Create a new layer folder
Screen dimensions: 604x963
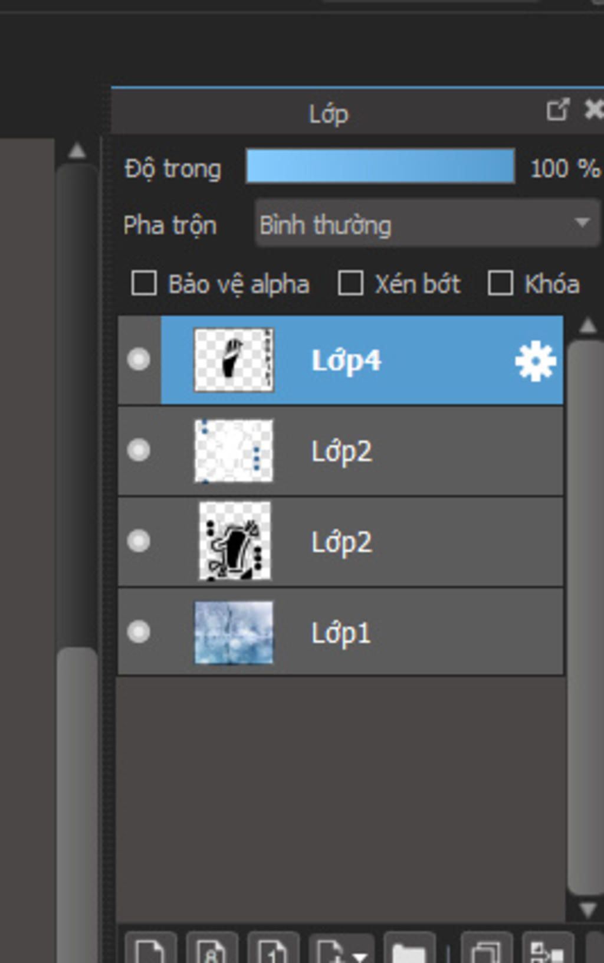pyautogui.click(x=409, y=949)
